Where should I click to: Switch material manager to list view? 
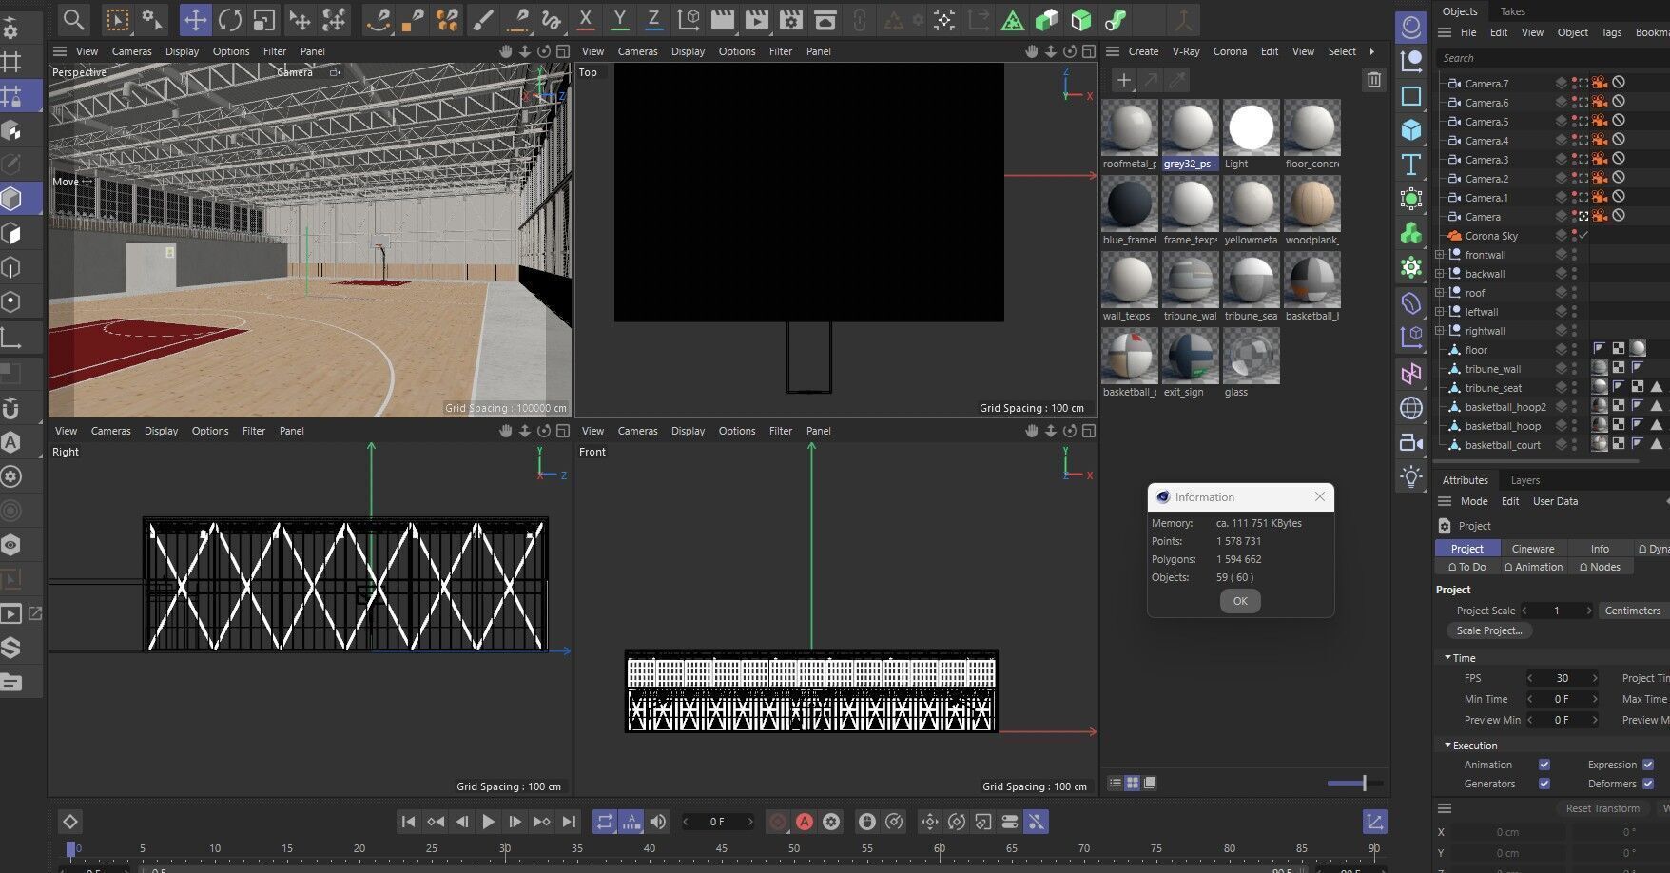pyautogui.click(x=1115, y=783)
